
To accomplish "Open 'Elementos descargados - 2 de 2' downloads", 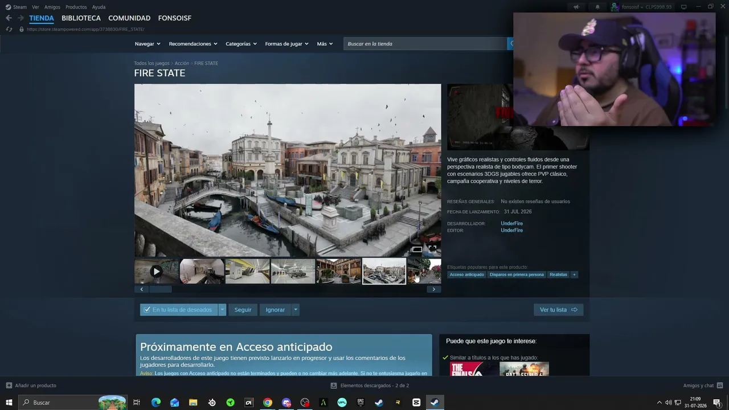I will pyautogui.click(x=370, y=386).
